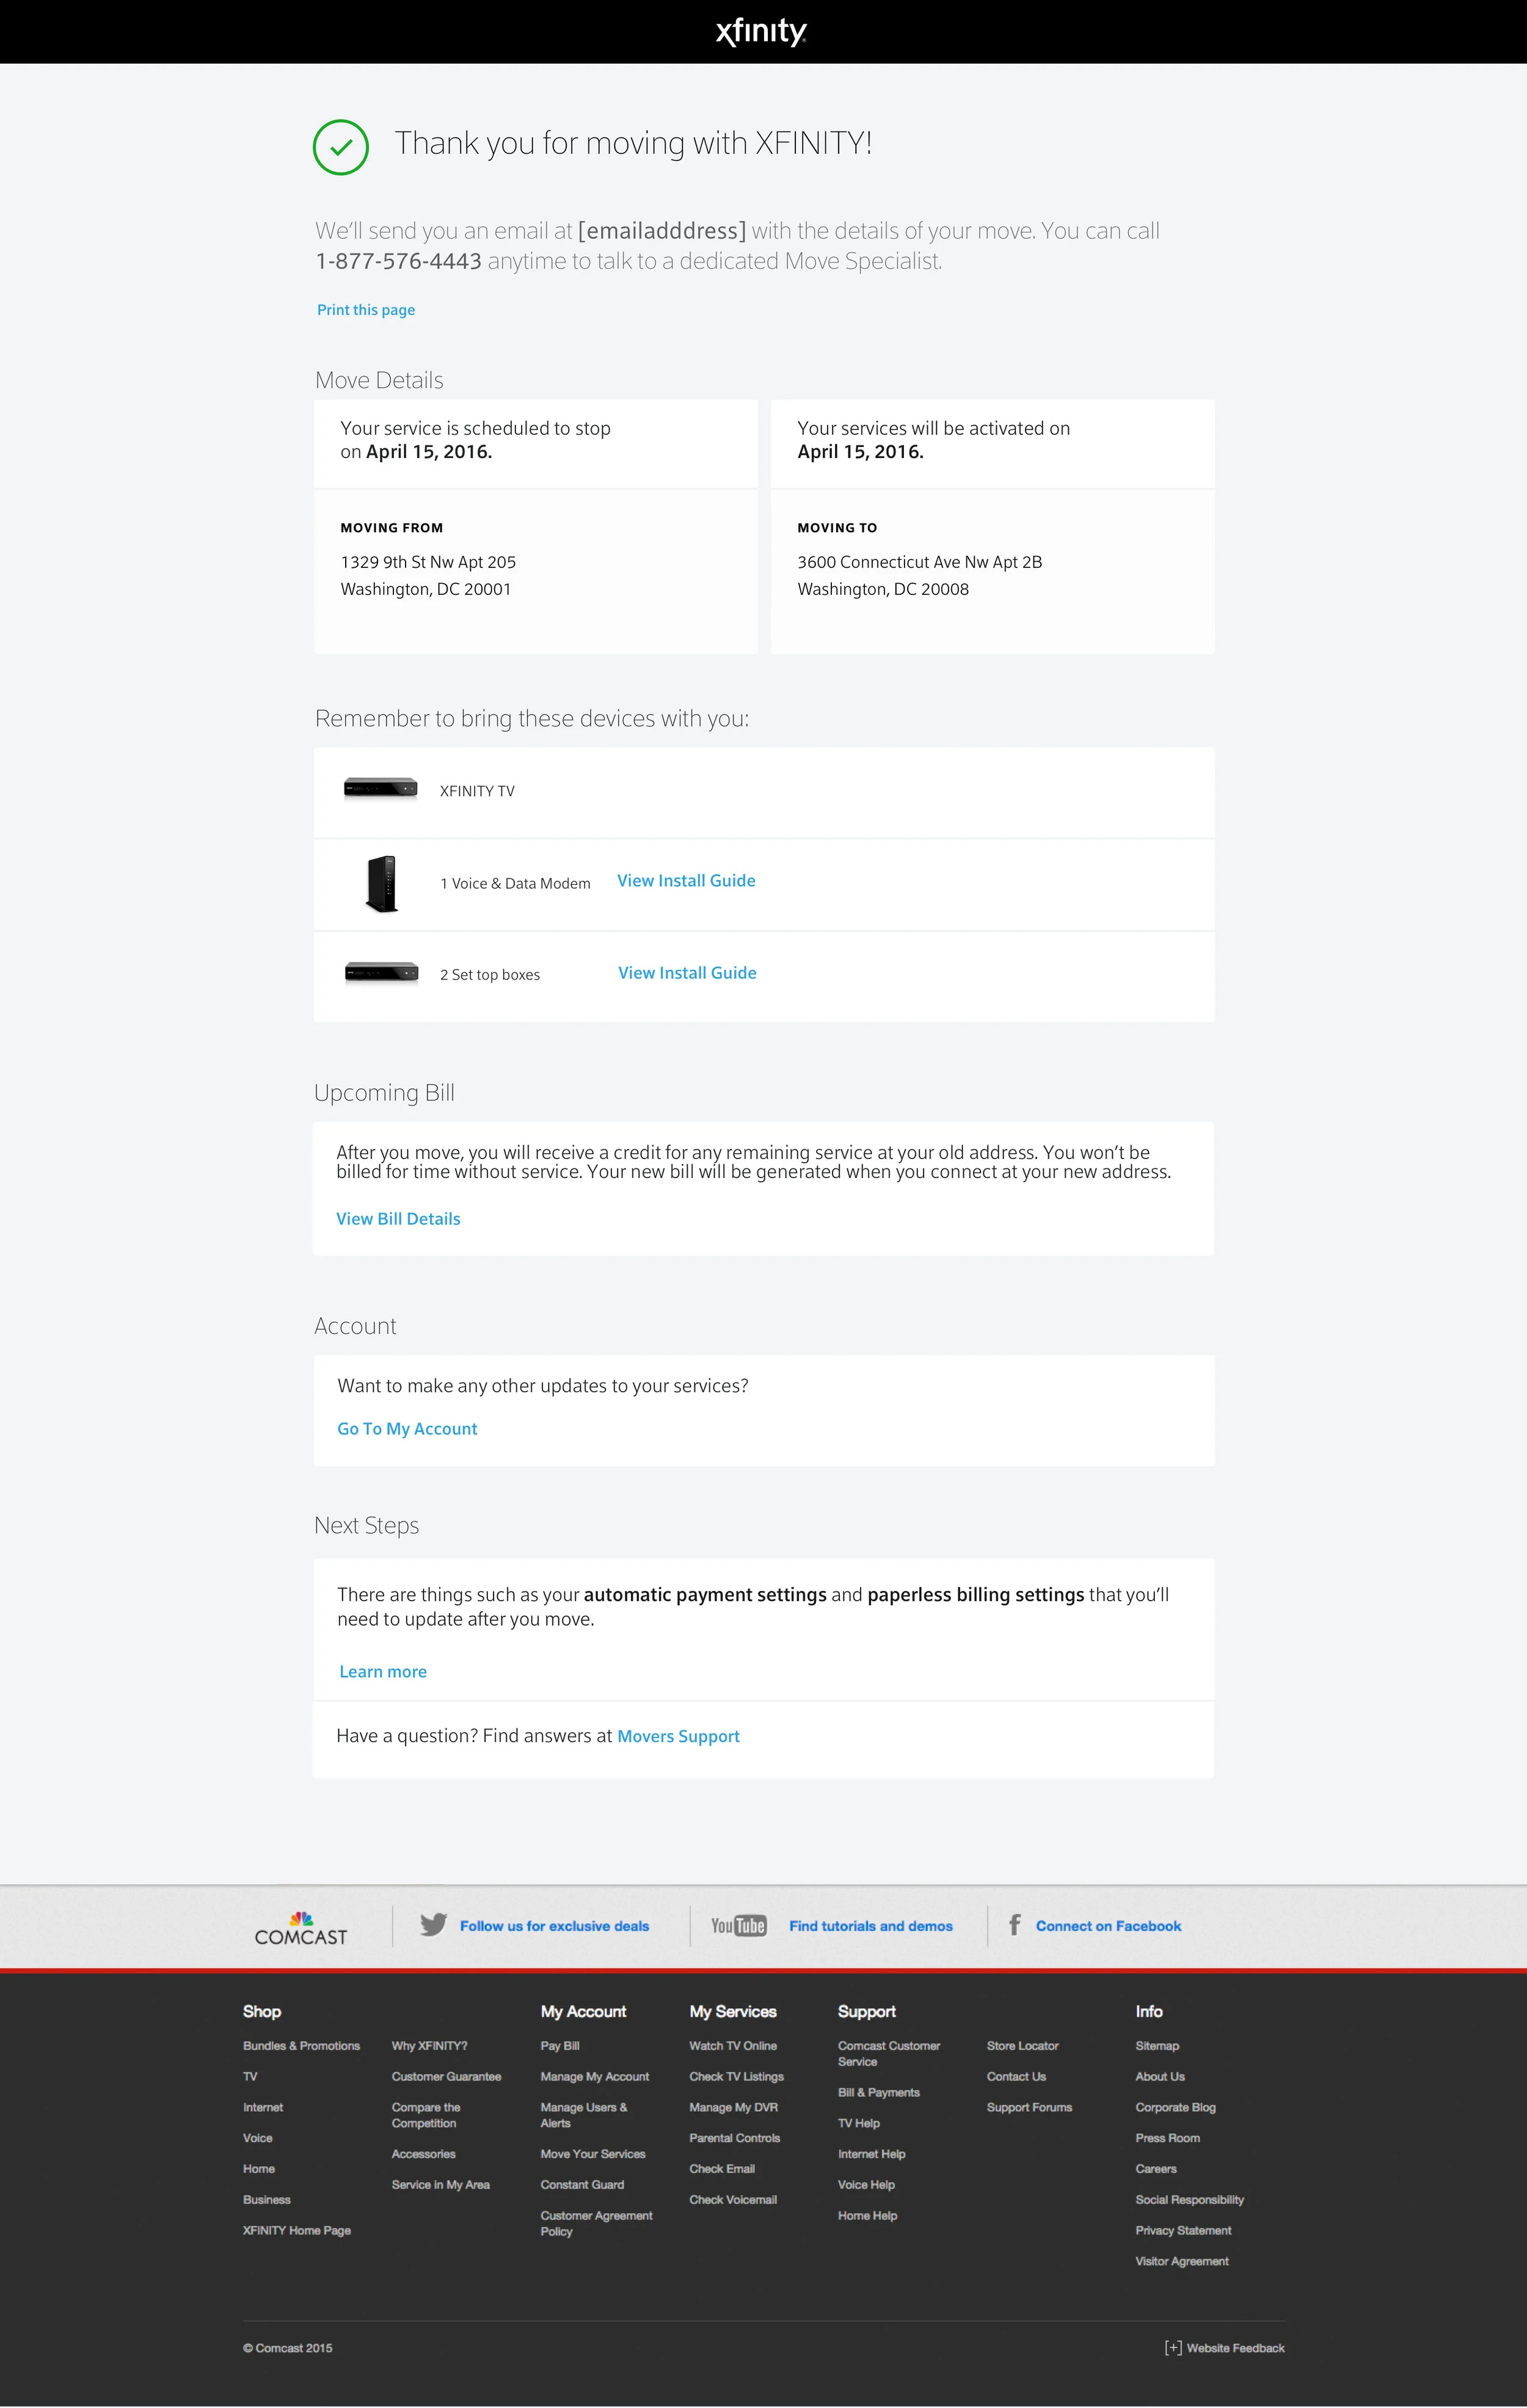Open Movers Support link
Viewport: 1527px width, 2408px height.
[x=678, y=1737]
